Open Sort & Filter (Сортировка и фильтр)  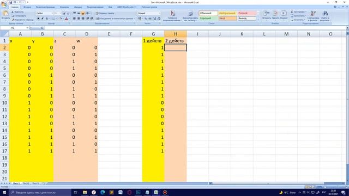click(x=313, y=16)
